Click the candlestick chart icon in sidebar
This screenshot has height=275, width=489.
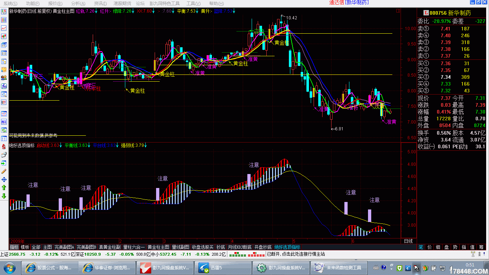coord(4,36)
